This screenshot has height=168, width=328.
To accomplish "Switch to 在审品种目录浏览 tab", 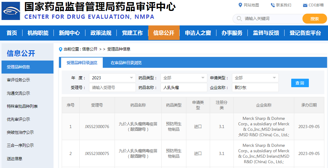I will tap(126, 63).
